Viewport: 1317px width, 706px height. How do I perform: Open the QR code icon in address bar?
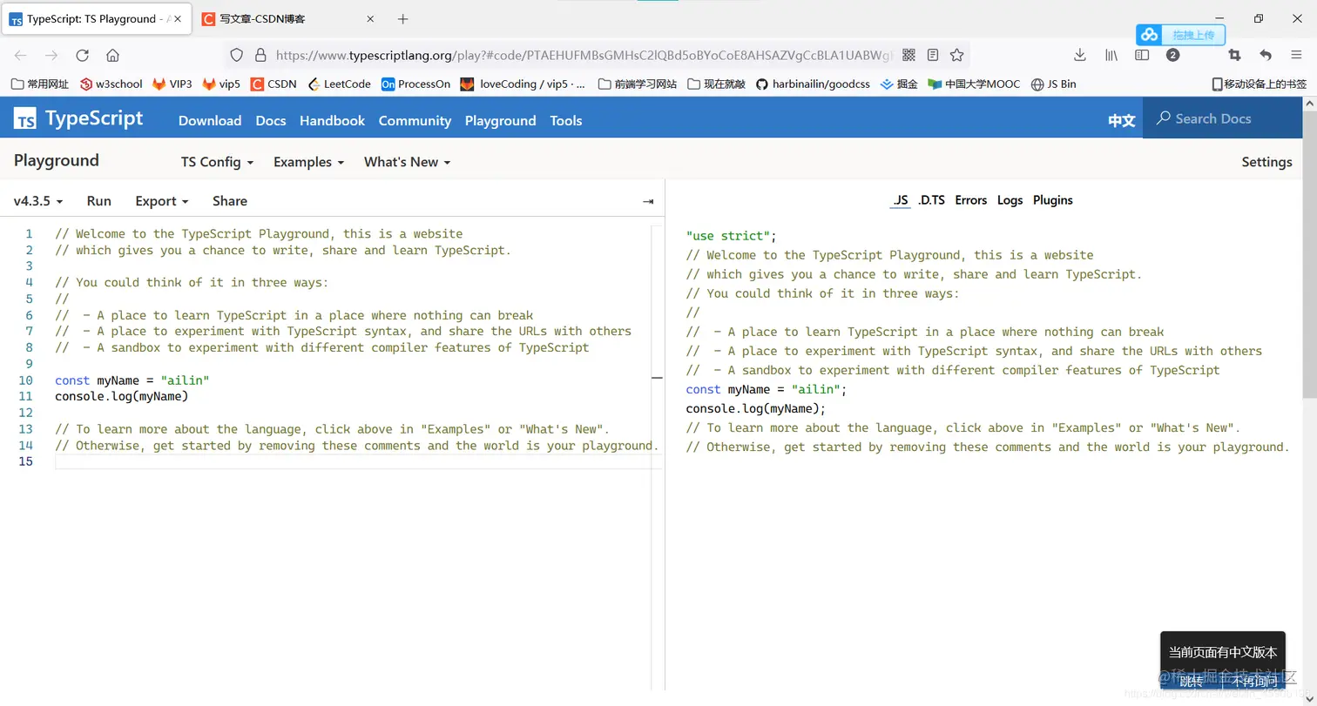[x=908, y=55]
